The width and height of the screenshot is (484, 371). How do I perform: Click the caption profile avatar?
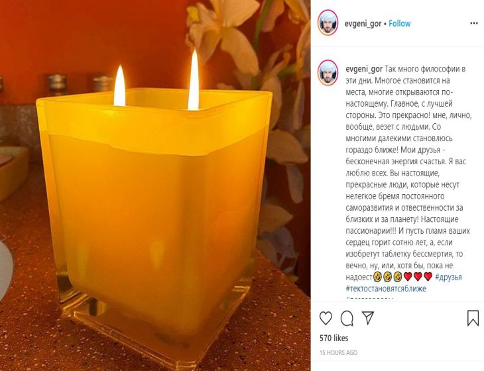[x=328, y=72]
